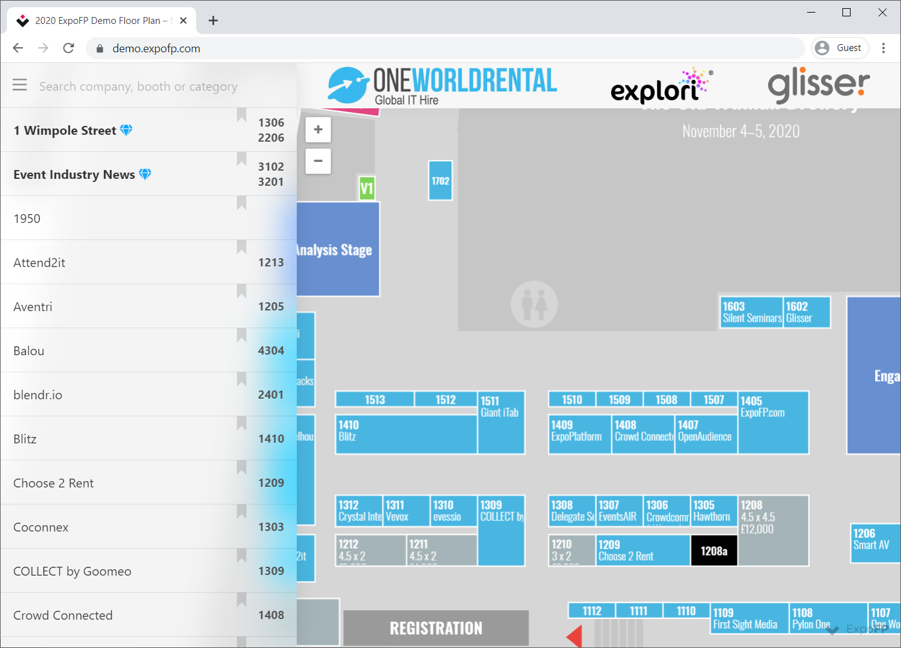The width and height of the screenshot is (901, 648).
Task: Select the Analysis Stage area on the map
Action: (x=338, y=249)
